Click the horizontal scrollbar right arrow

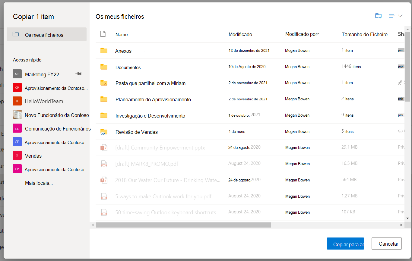pyautogui.click(x=401, y=225)
